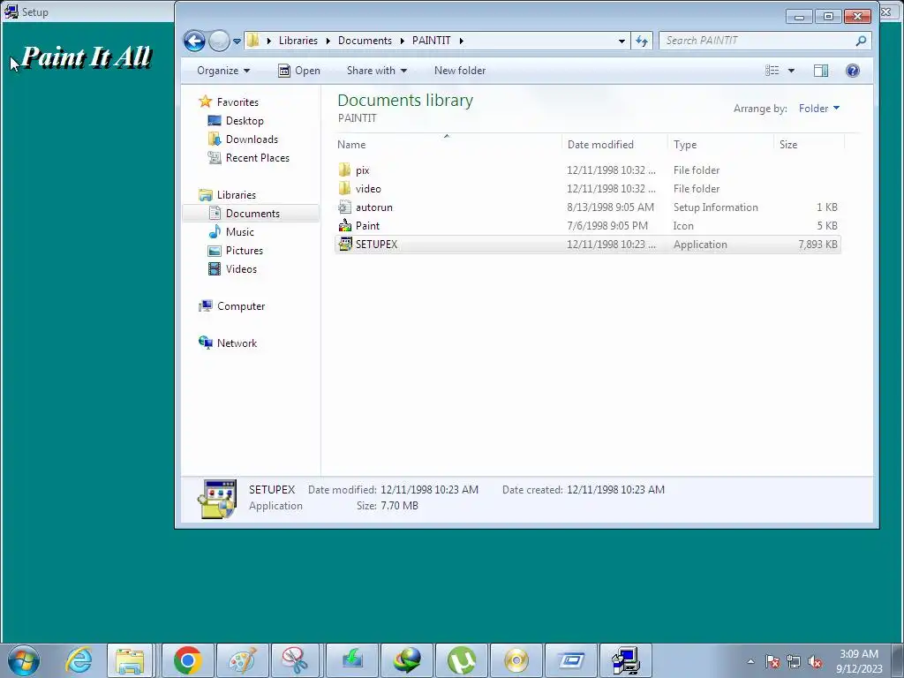This screenshot has height=678, width=904.
Task: Click the search magnifier icon
Action: pyautogui.click(x=861, y=41)
